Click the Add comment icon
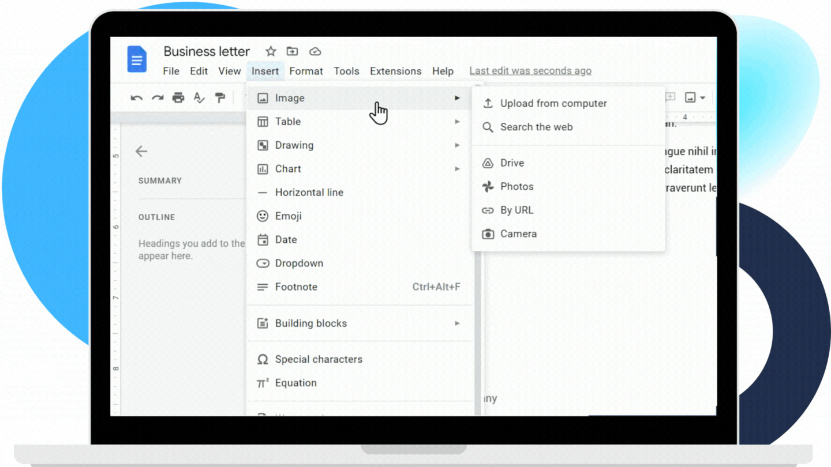The width and height of the screenshot is (831, 467). pos(670,97)
